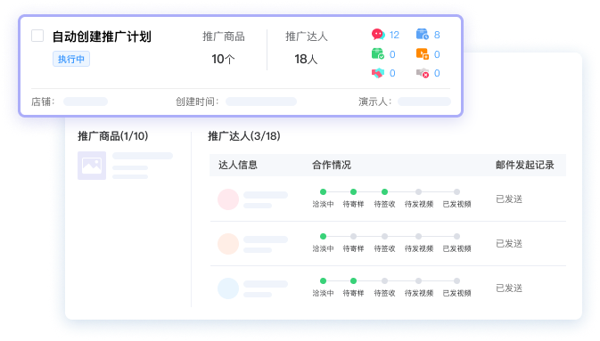The height and width of the screenshot is (341, 600).
Task: Select the pink avatar in first creator row
Action: click(228, 199)
